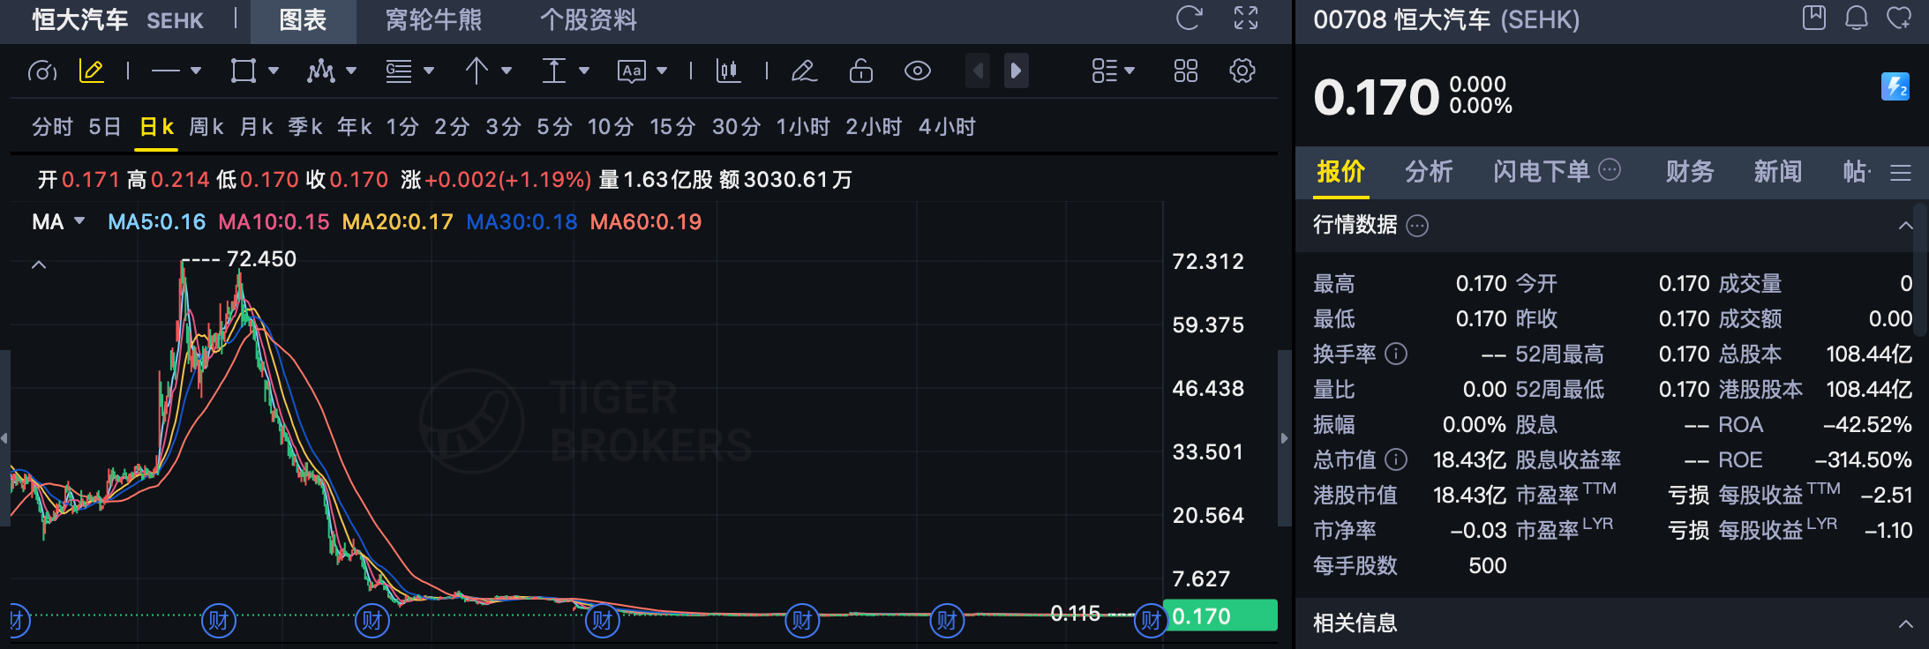
Task: Switch to 15分 interval
Action: [672, 127]
